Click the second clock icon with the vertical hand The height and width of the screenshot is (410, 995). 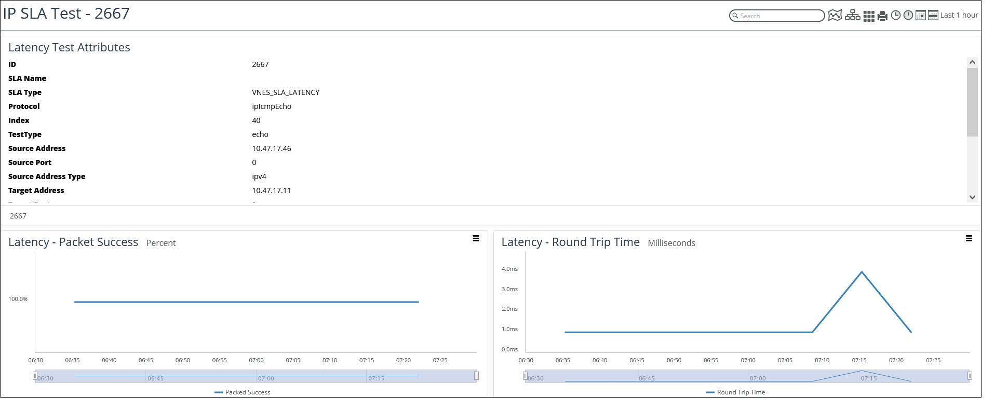(908, 16)
